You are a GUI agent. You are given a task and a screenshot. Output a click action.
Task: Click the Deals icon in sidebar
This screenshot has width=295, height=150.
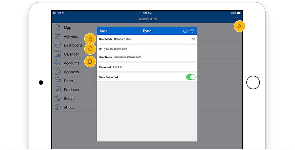click(58, 81)
